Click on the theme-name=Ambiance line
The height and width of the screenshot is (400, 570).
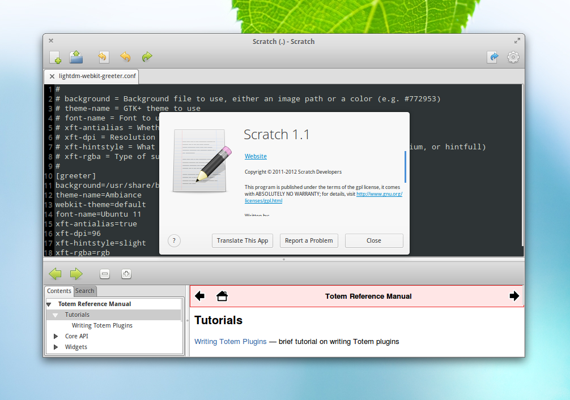click(x=98, y=195)
